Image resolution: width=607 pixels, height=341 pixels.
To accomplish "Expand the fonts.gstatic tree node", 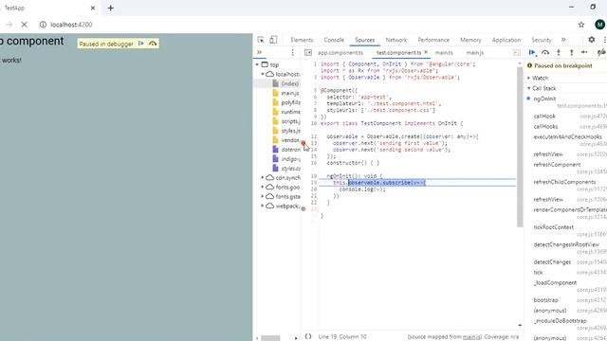I will pyautogui.click(x=263, y=196).
